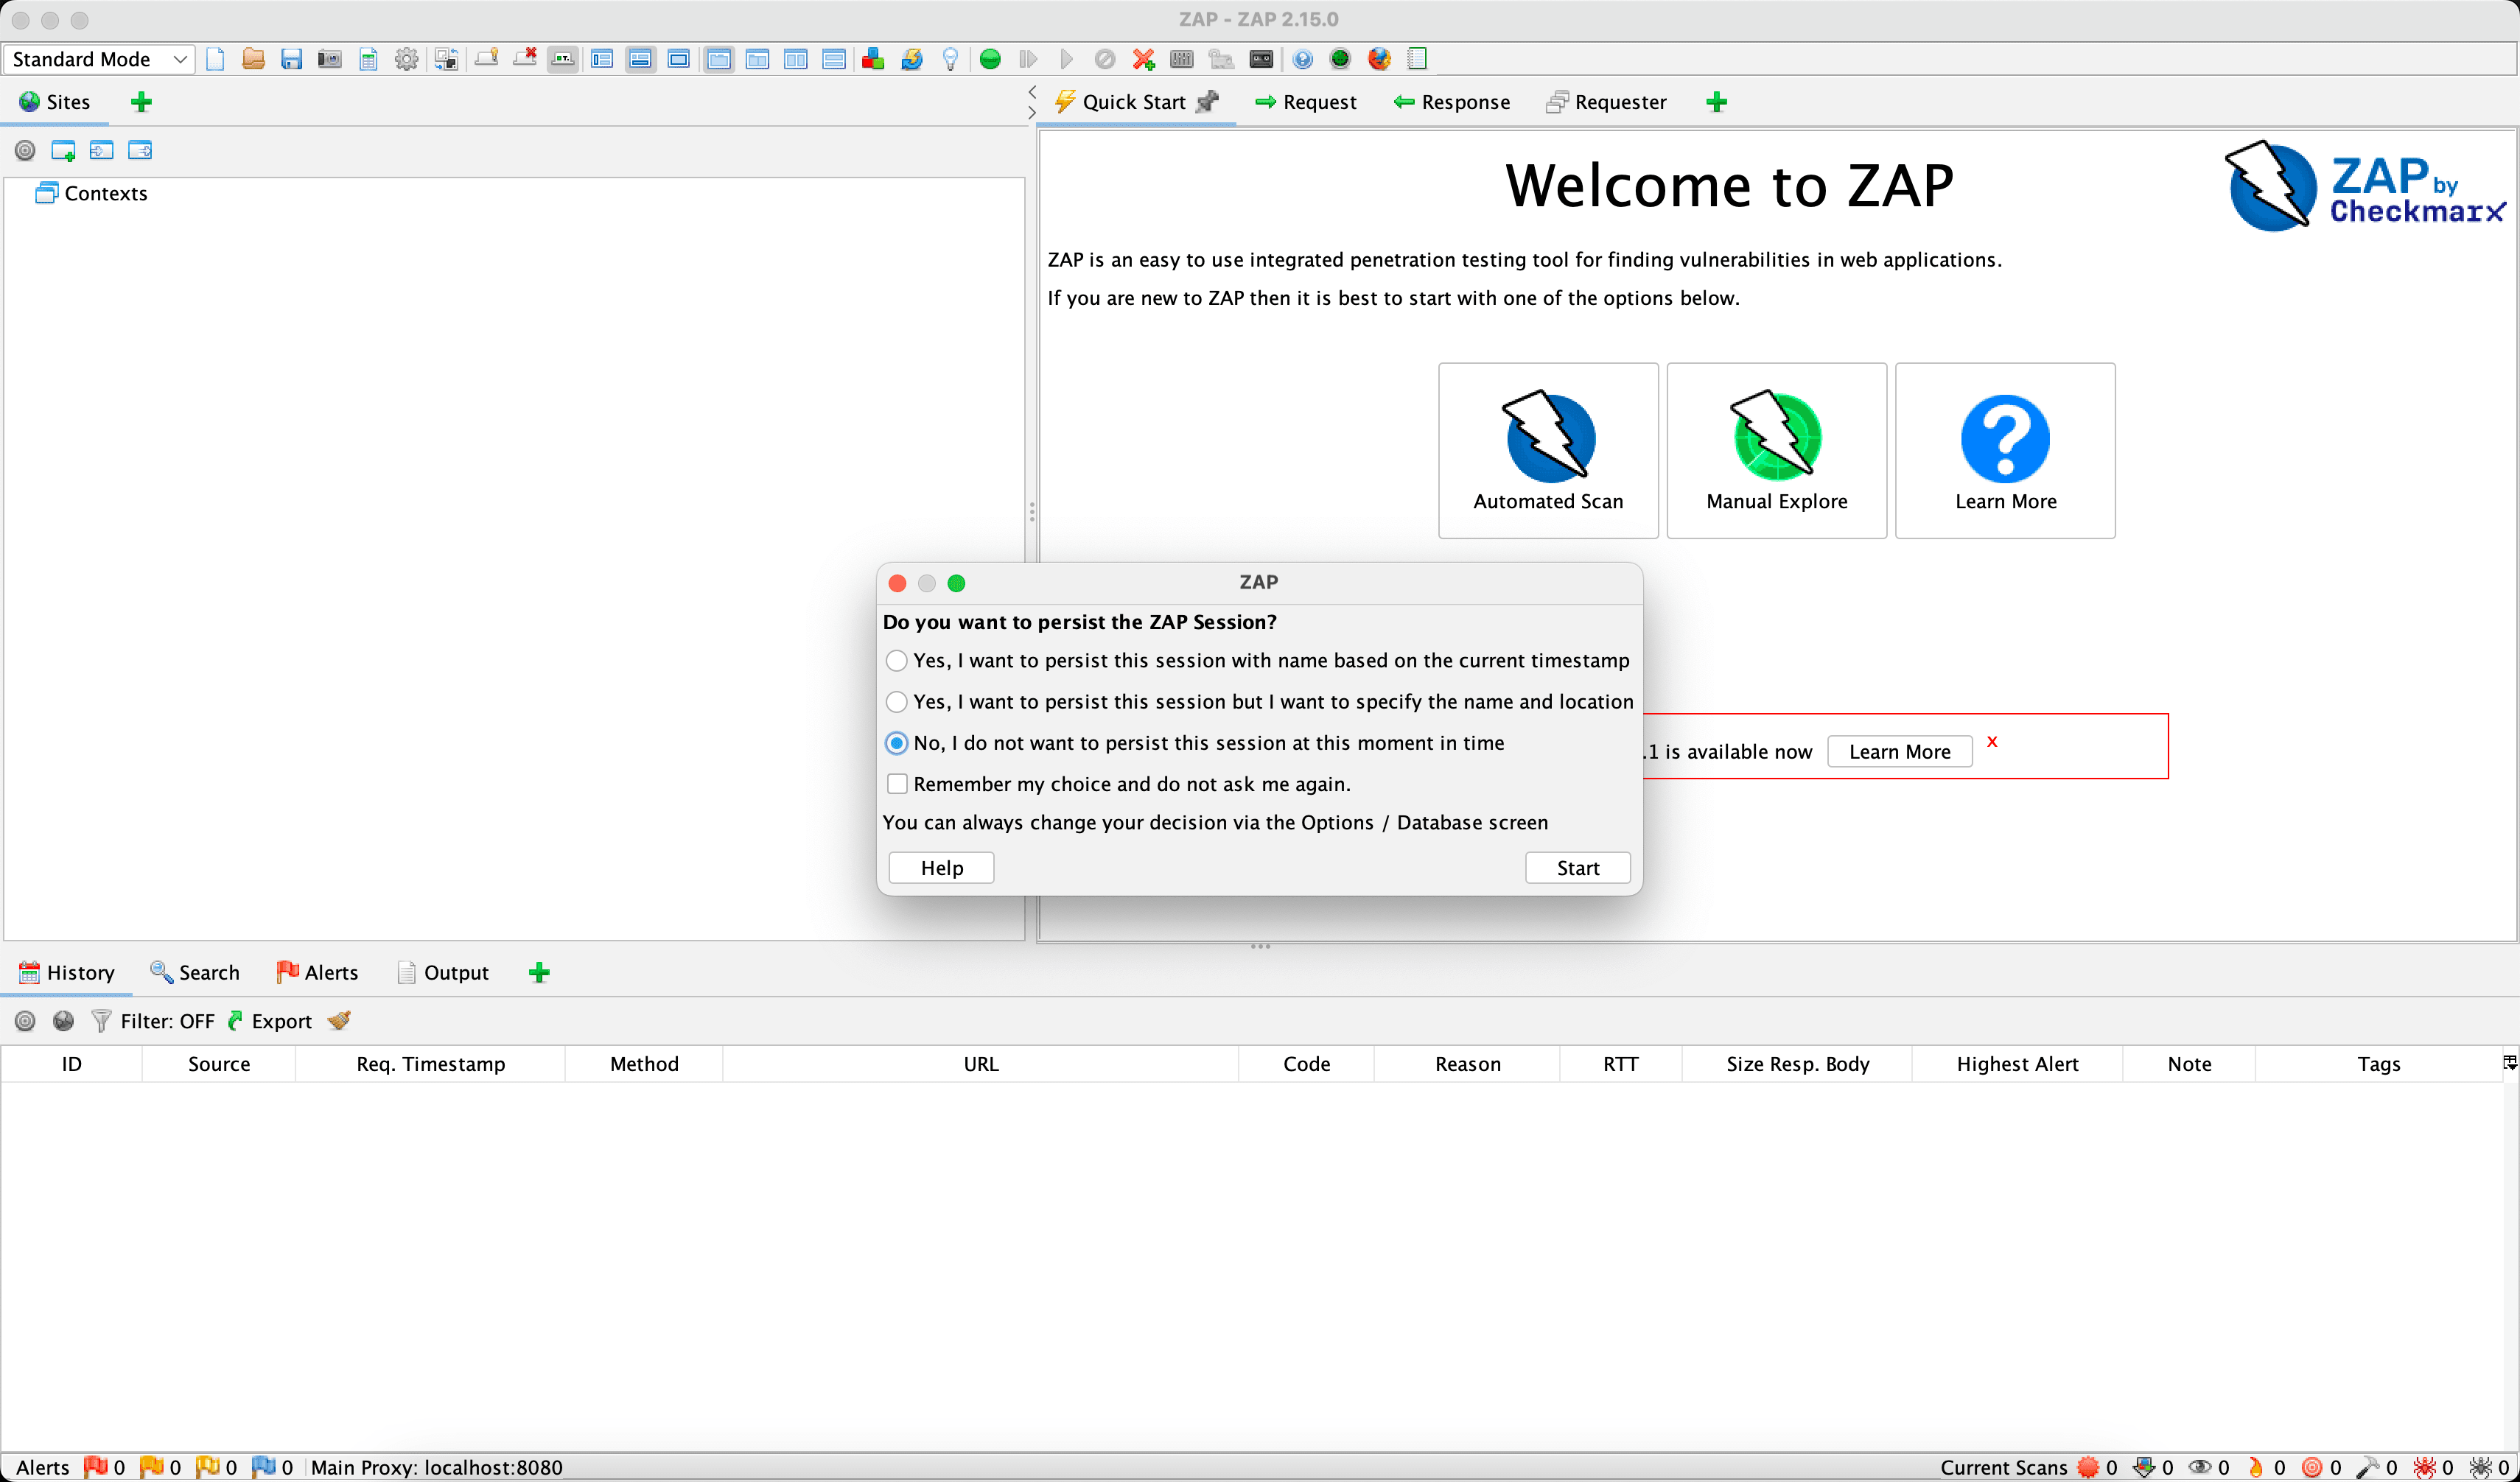
Task: Click the Help button in dialog
Action: pos(941,868)
